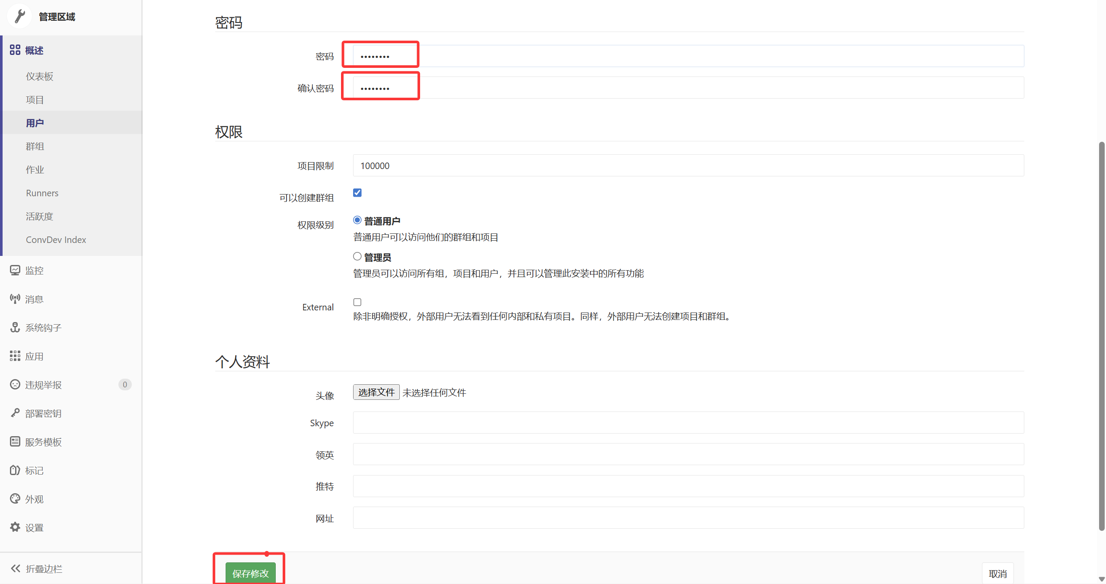This screenshot has width=1106, height=584.
Task: Click the appearance palette icon
Action: [15, 498]
